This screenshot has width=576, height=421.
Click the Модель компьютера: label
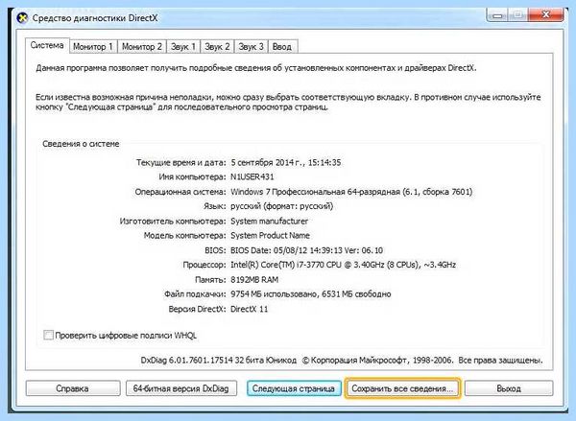(184, 235)
